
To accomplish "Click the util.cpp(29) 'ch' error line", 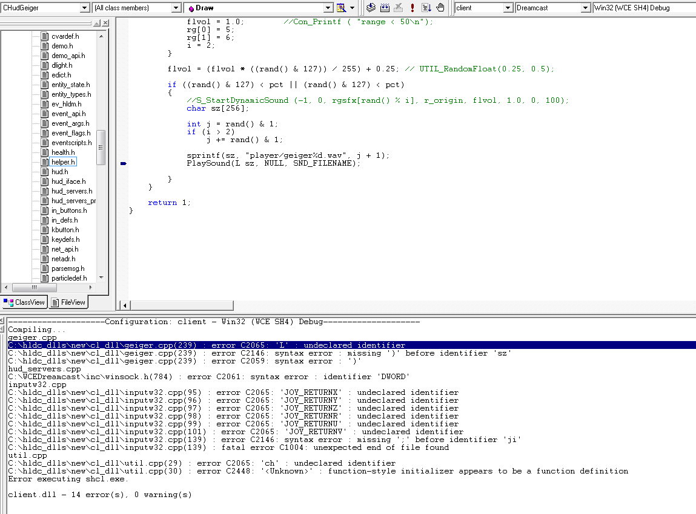I will tap(202, 463).
